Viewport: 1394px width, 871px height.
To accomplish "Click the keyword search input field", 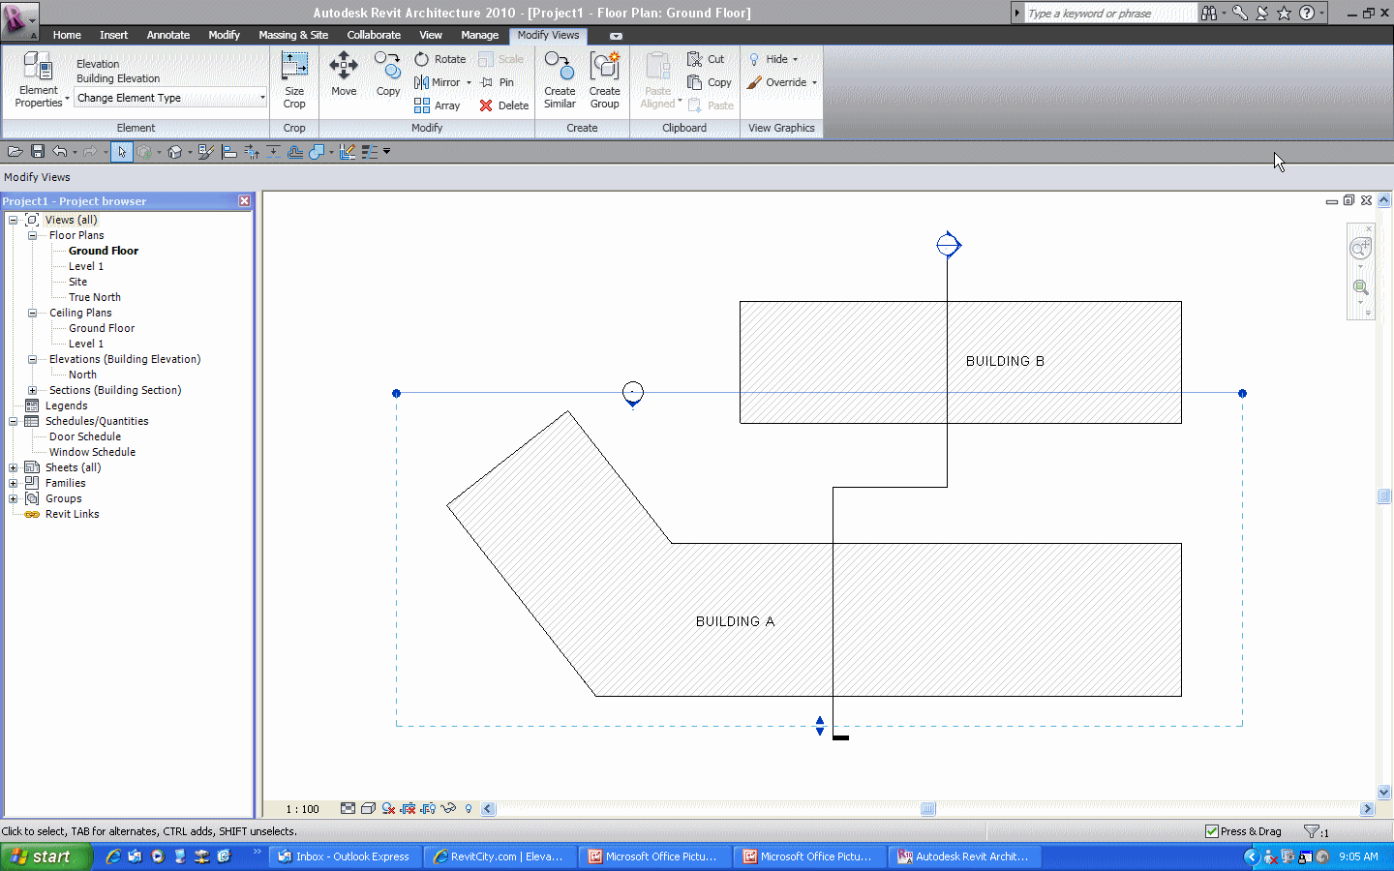I will [1111, 13].
